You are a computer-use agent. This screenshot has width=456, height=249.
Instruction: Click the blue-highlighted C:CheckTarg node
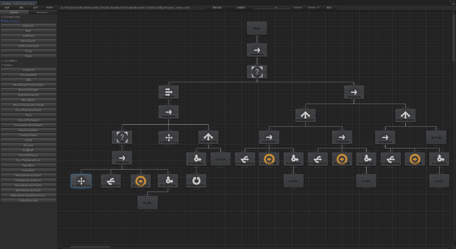[x=81, y=181]
